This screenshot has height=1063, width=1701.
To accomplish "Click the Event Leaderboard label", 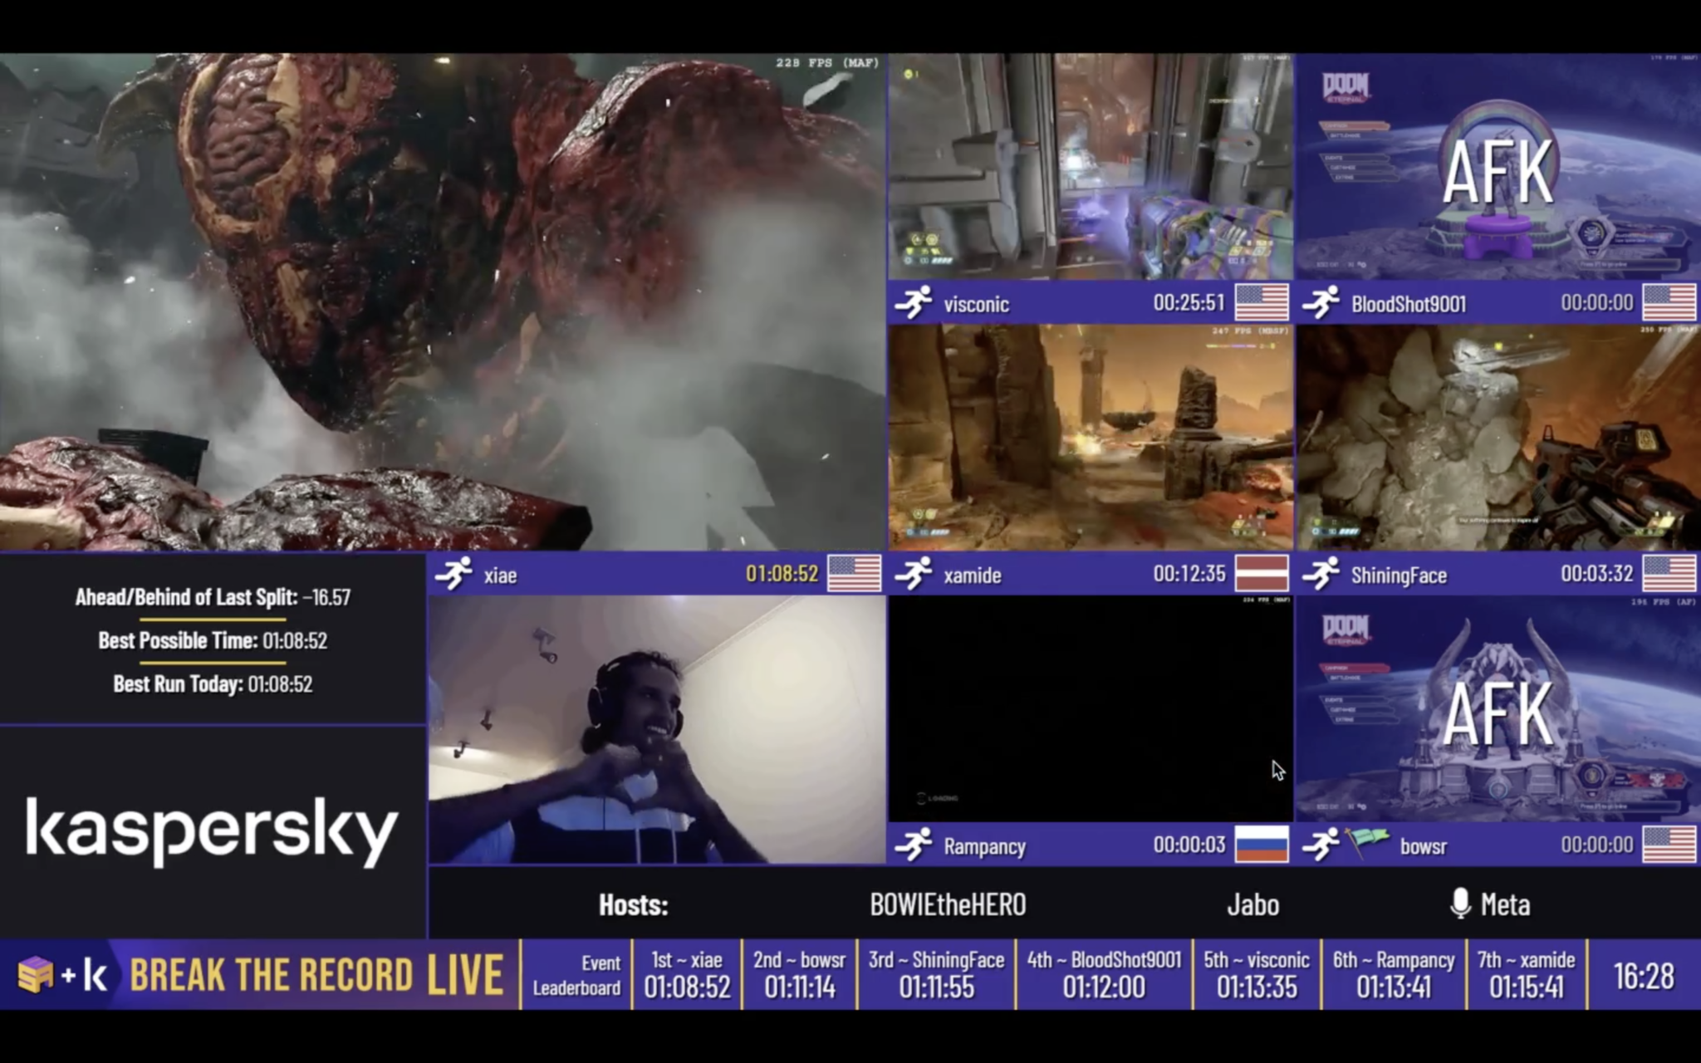I will click(576, 975).
